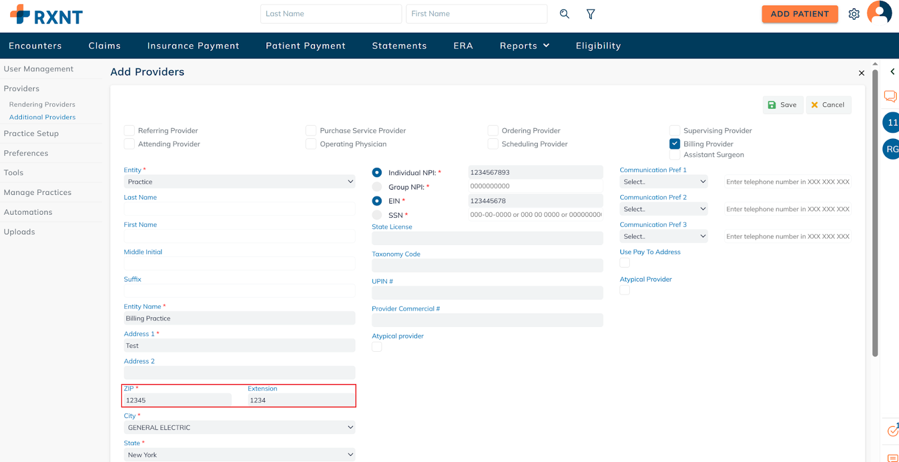
Task: Open the chat messages icon
Action: click(890, 96)
